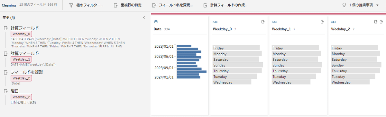Select the Weekday_1 tag in changes list
Viewport: 386px width, 117px height.
[21, 59]
